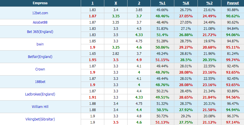Open the 188bet bookmaker link

[40, 82]
